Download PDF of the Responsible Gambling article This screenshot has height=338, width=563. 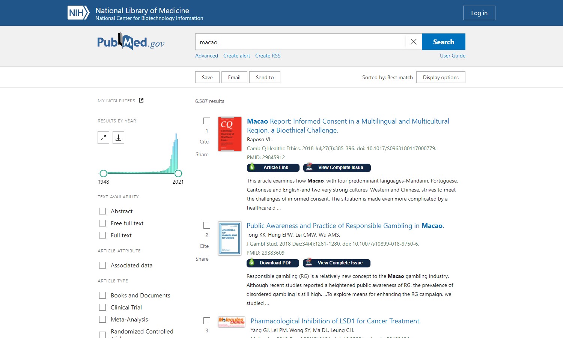273,263
